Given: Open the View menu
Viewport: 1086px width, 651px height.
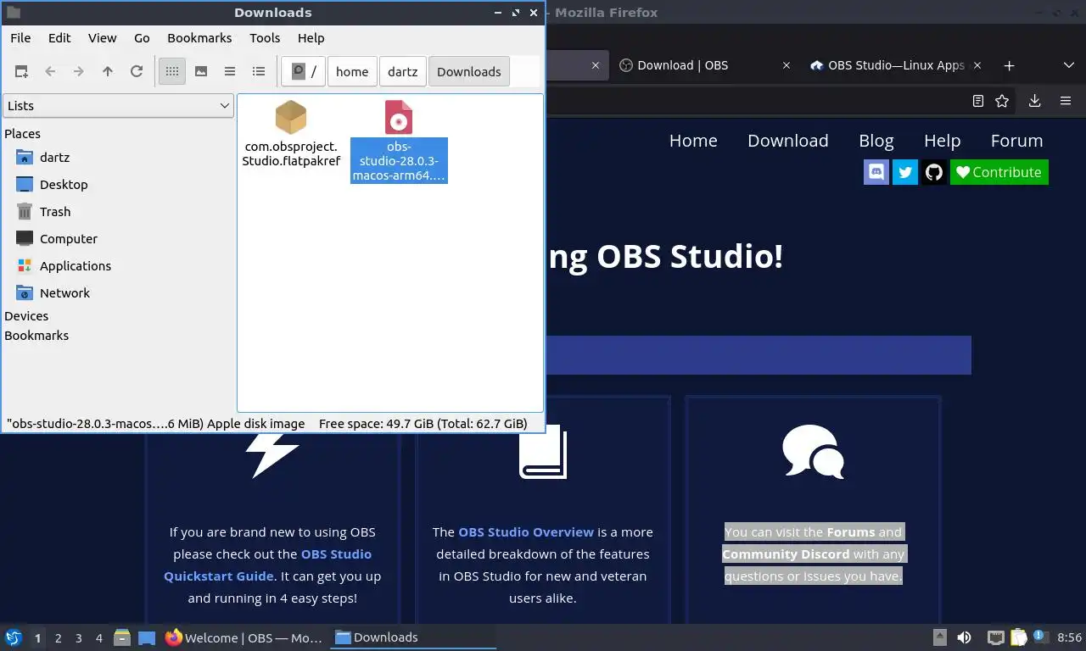Looking at the screenshot, I should [103, 38].
